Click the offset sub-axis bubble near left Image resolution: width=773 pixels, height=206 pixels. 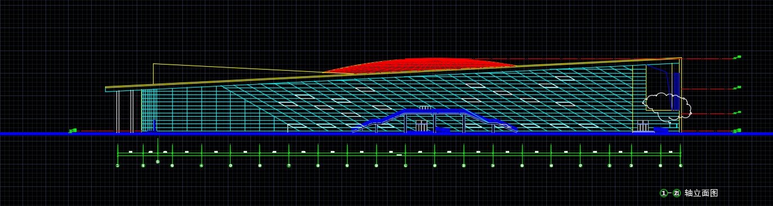point(158,162)
